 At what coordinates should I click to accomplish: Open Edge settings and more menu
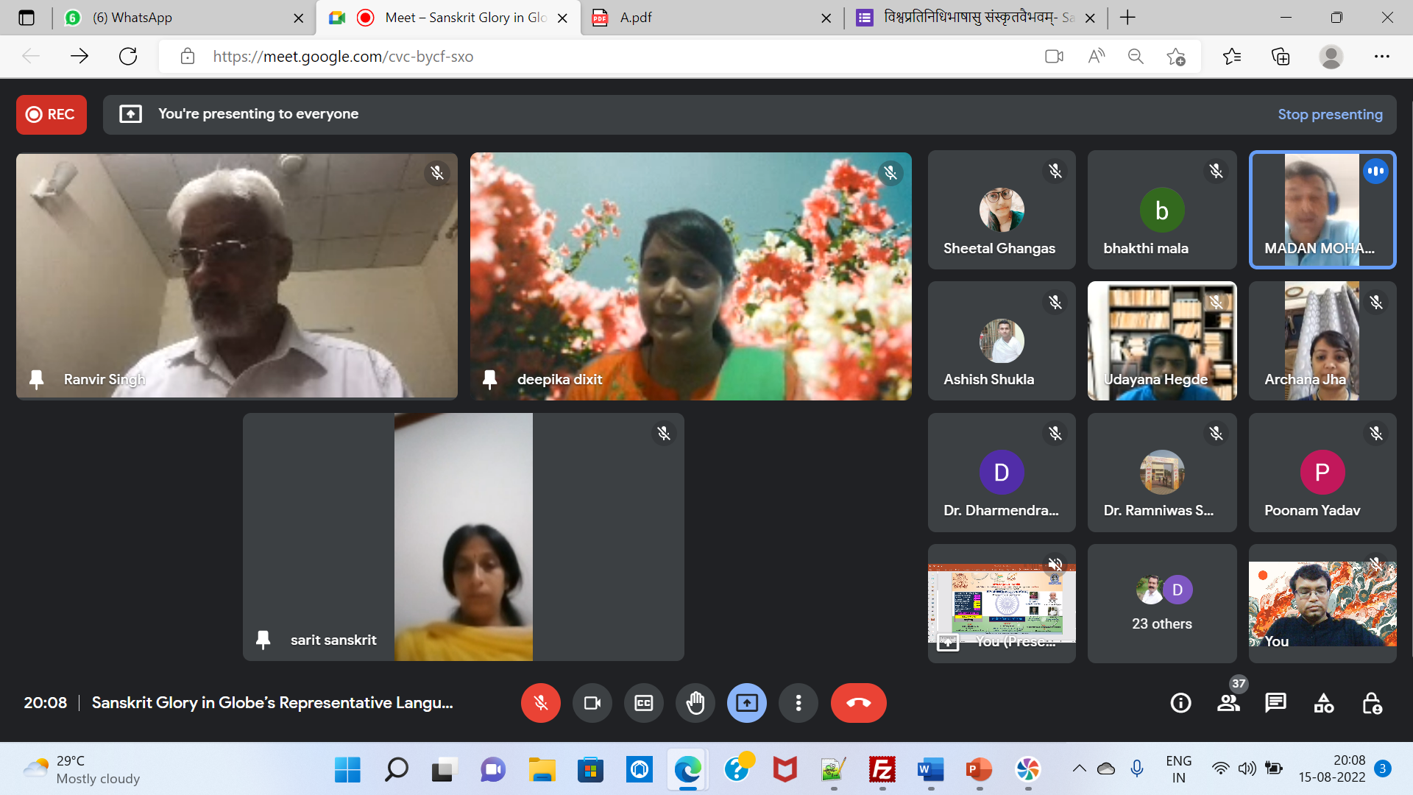[x=1381, y=56]
